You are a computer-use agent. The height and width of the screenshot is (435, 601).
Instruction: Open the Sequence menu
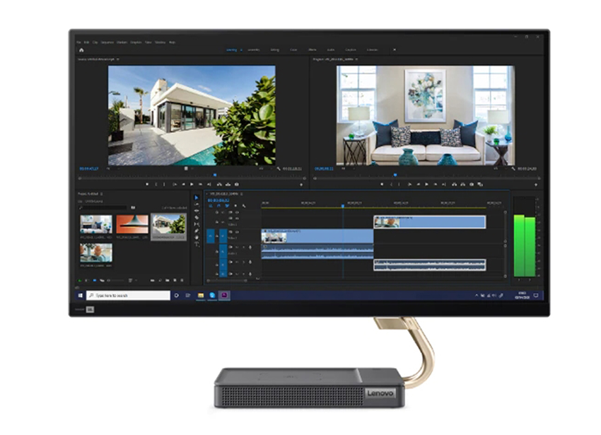pyautogui.click(x=107, y=42)
